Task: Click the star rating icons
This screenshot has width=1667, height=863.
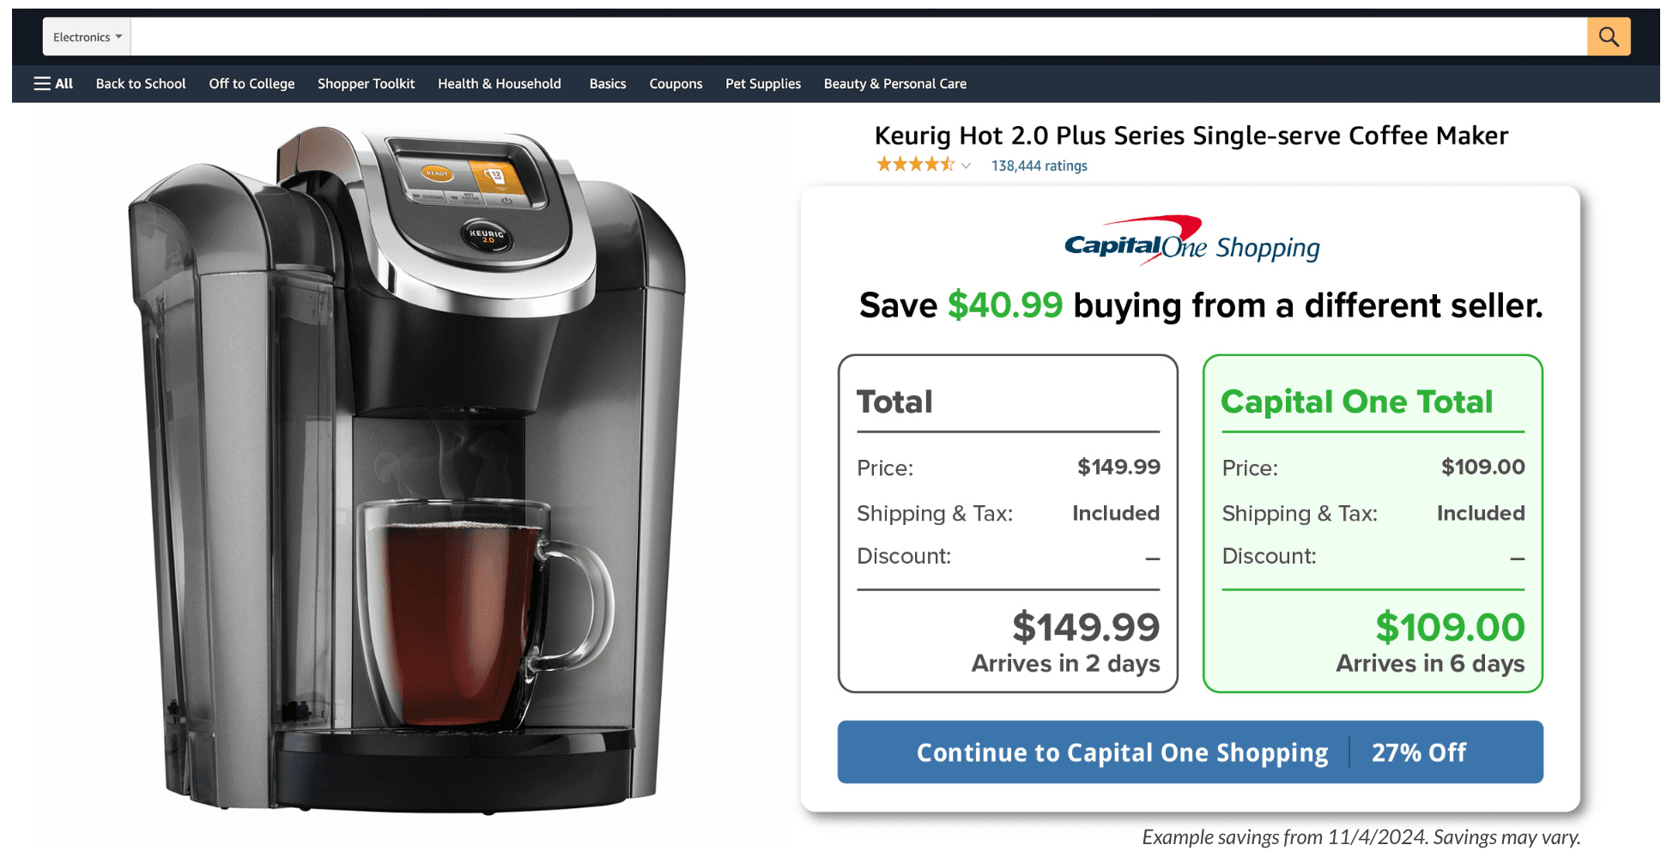Action: pyautogui.click(x=914, y=165)
